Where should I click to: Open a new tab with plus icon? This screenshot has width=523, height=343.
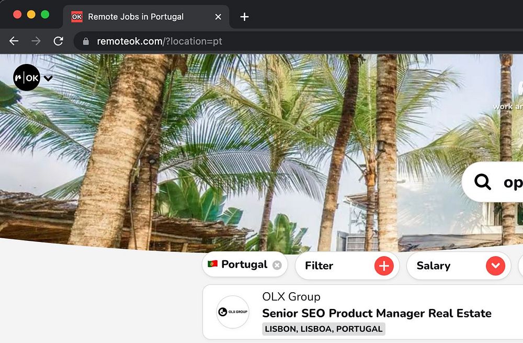pyautogui.click(x=244, y=17)
